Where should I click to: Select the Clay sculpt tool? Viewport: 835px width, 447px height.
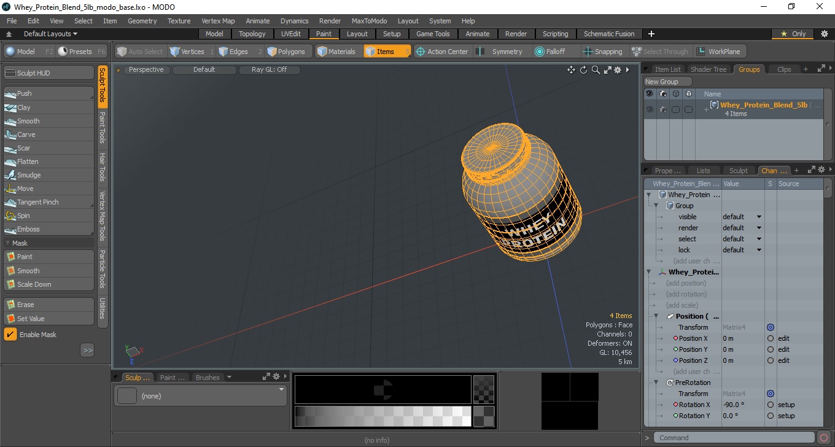coord(49,107)
